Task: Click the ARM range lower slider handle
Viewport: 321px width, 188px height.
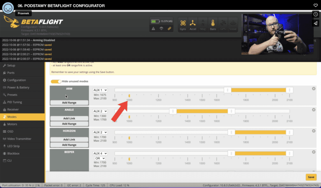Action: tap(227, 90)
